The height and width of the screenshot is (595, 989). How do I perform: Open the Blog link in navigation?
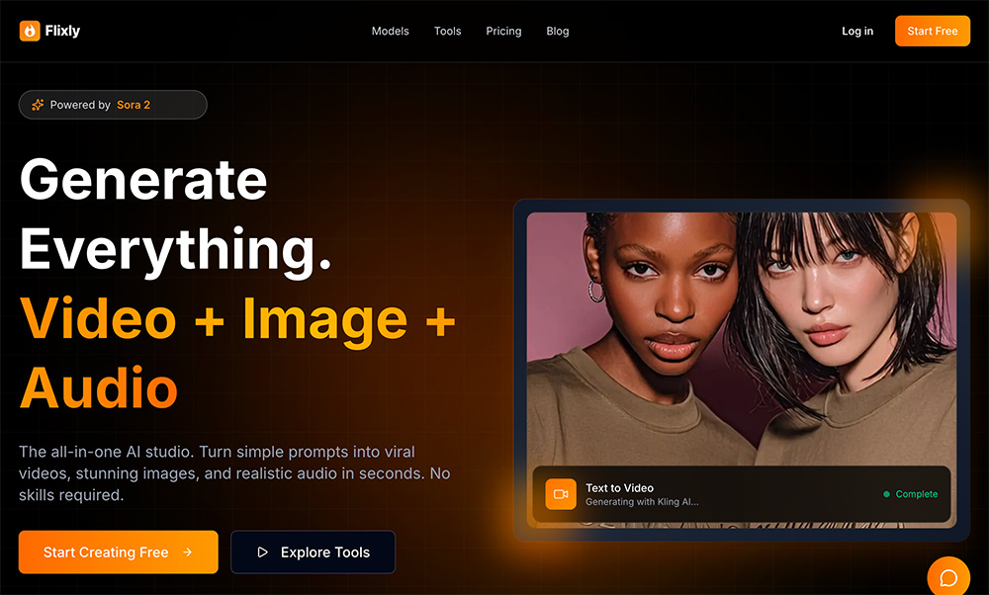[x=558, y=31]
